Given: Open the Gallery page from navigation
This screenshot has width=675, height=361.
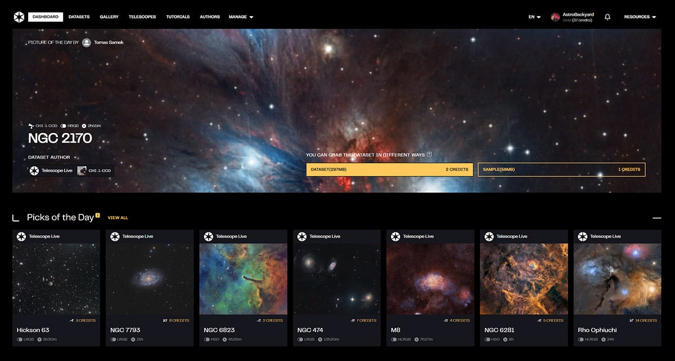Looking at the screenshot, I should (x=109, y=17).
